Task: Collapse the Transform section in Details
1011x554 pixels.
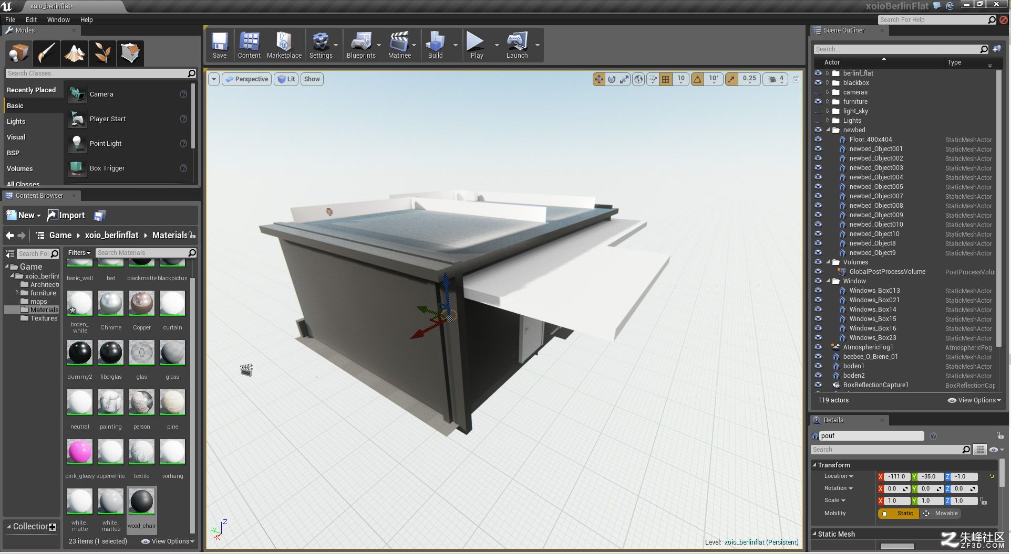Action: (x=814, y=465)
